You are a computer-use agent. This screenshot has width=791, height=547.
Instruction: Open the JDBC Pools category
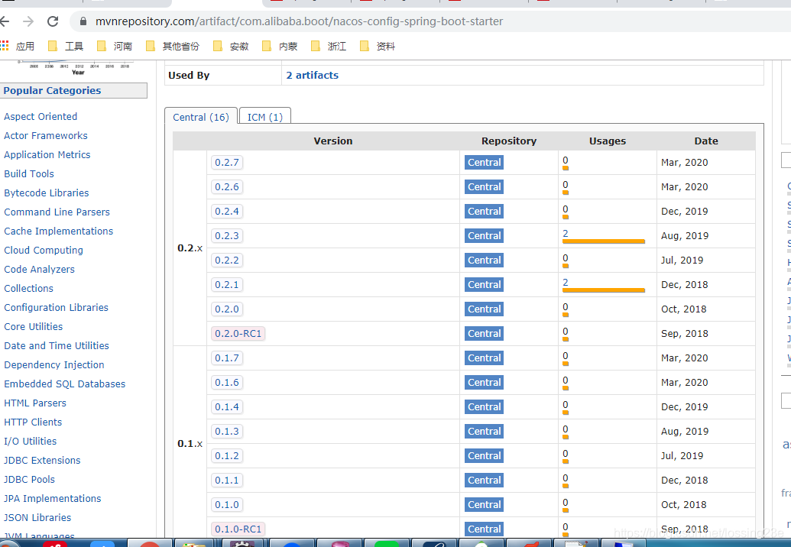[x=29, y=479]
